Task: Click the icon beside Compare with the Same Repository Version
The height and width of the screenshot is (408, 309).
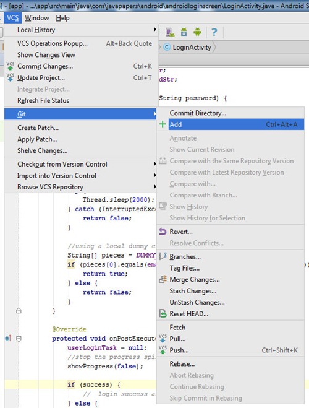Action: click(163, 160)
